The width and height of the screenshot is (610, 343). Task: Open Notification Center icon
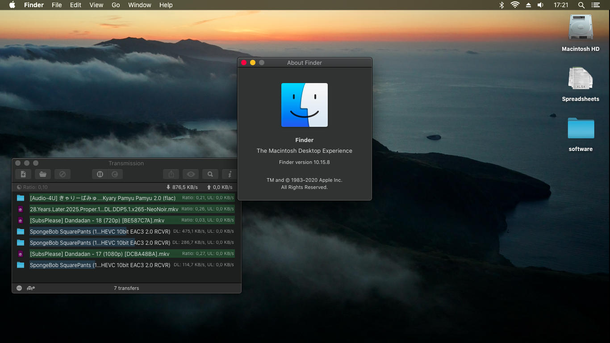596,5
